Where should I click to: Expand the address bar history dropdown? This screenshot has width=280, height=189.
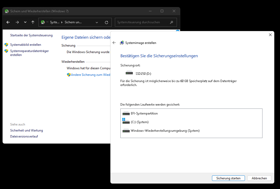pyautogui.click(x=97, y=22)
